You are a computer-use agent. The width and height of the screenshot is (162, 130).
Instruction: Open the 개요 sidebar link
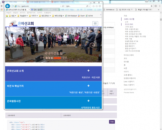click(x=125, y=16)
